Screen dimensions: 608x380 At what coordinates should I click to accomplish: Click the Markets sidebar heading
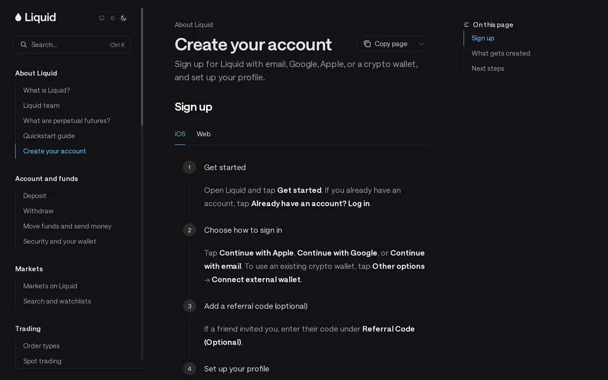click(29, 269)
